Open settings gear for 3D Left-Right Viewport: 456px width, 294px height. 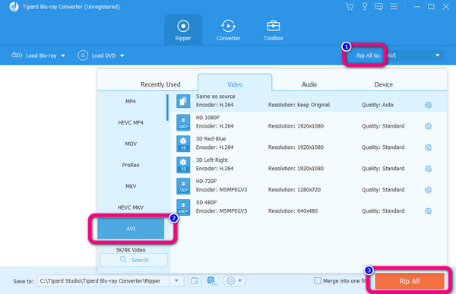428,169
